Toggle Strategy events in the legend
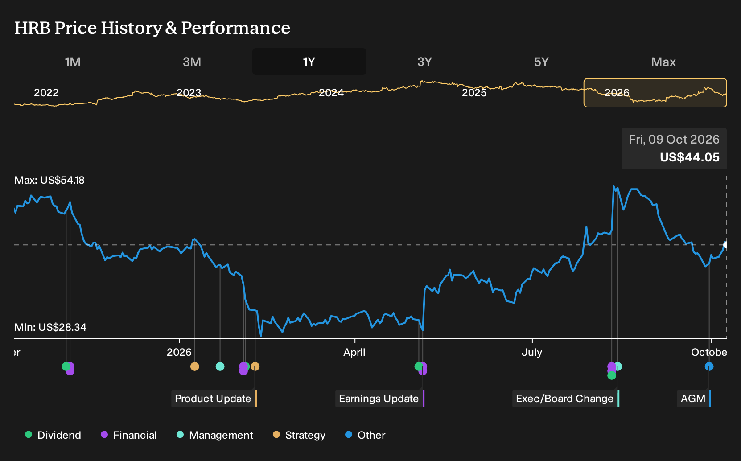741x461 pixels. 299,435
